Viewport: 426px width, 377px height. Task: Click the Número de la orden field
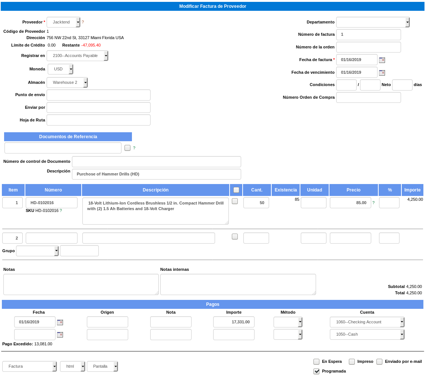coord(368,47)
